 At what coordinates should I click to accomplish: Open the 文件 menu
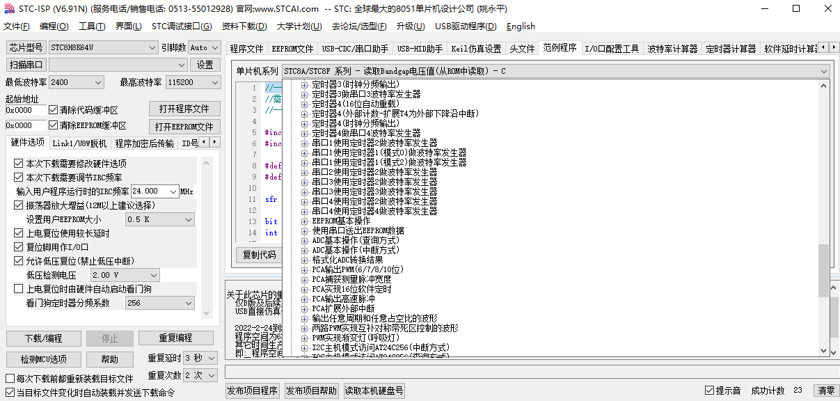pyautogui.click(x=17, y=26)
